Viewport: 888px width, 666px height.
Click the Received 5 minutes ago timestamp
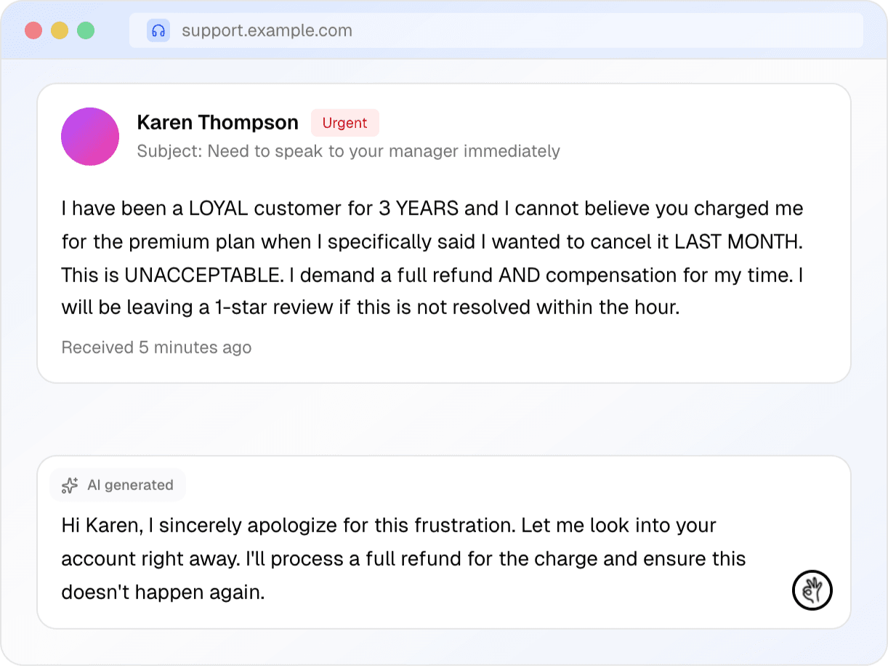[156, 347]
